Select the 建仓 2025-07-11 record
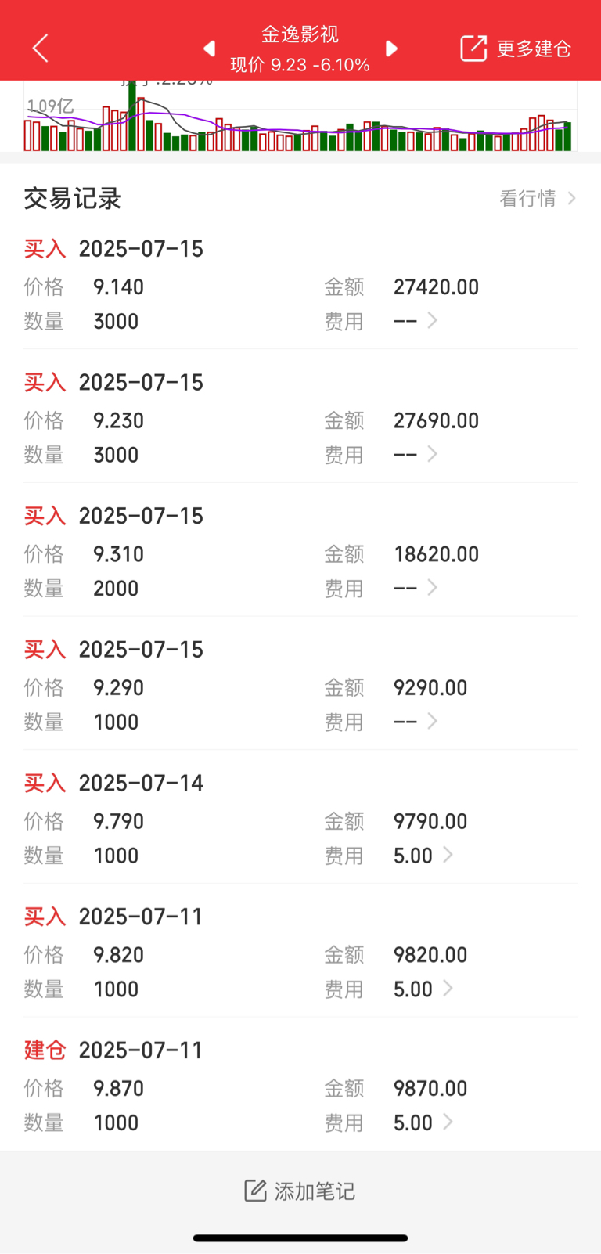Screen dimensions: 601x1254 tap(300, 1085)
